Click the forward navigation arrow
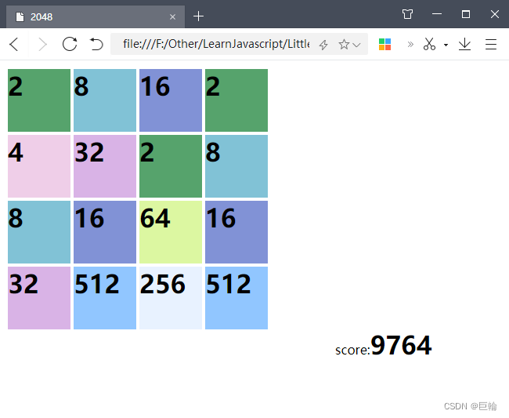 tap(42, 44)
